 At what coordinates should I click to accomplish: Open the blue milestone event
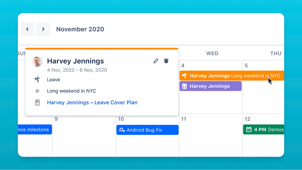[35, 130]
